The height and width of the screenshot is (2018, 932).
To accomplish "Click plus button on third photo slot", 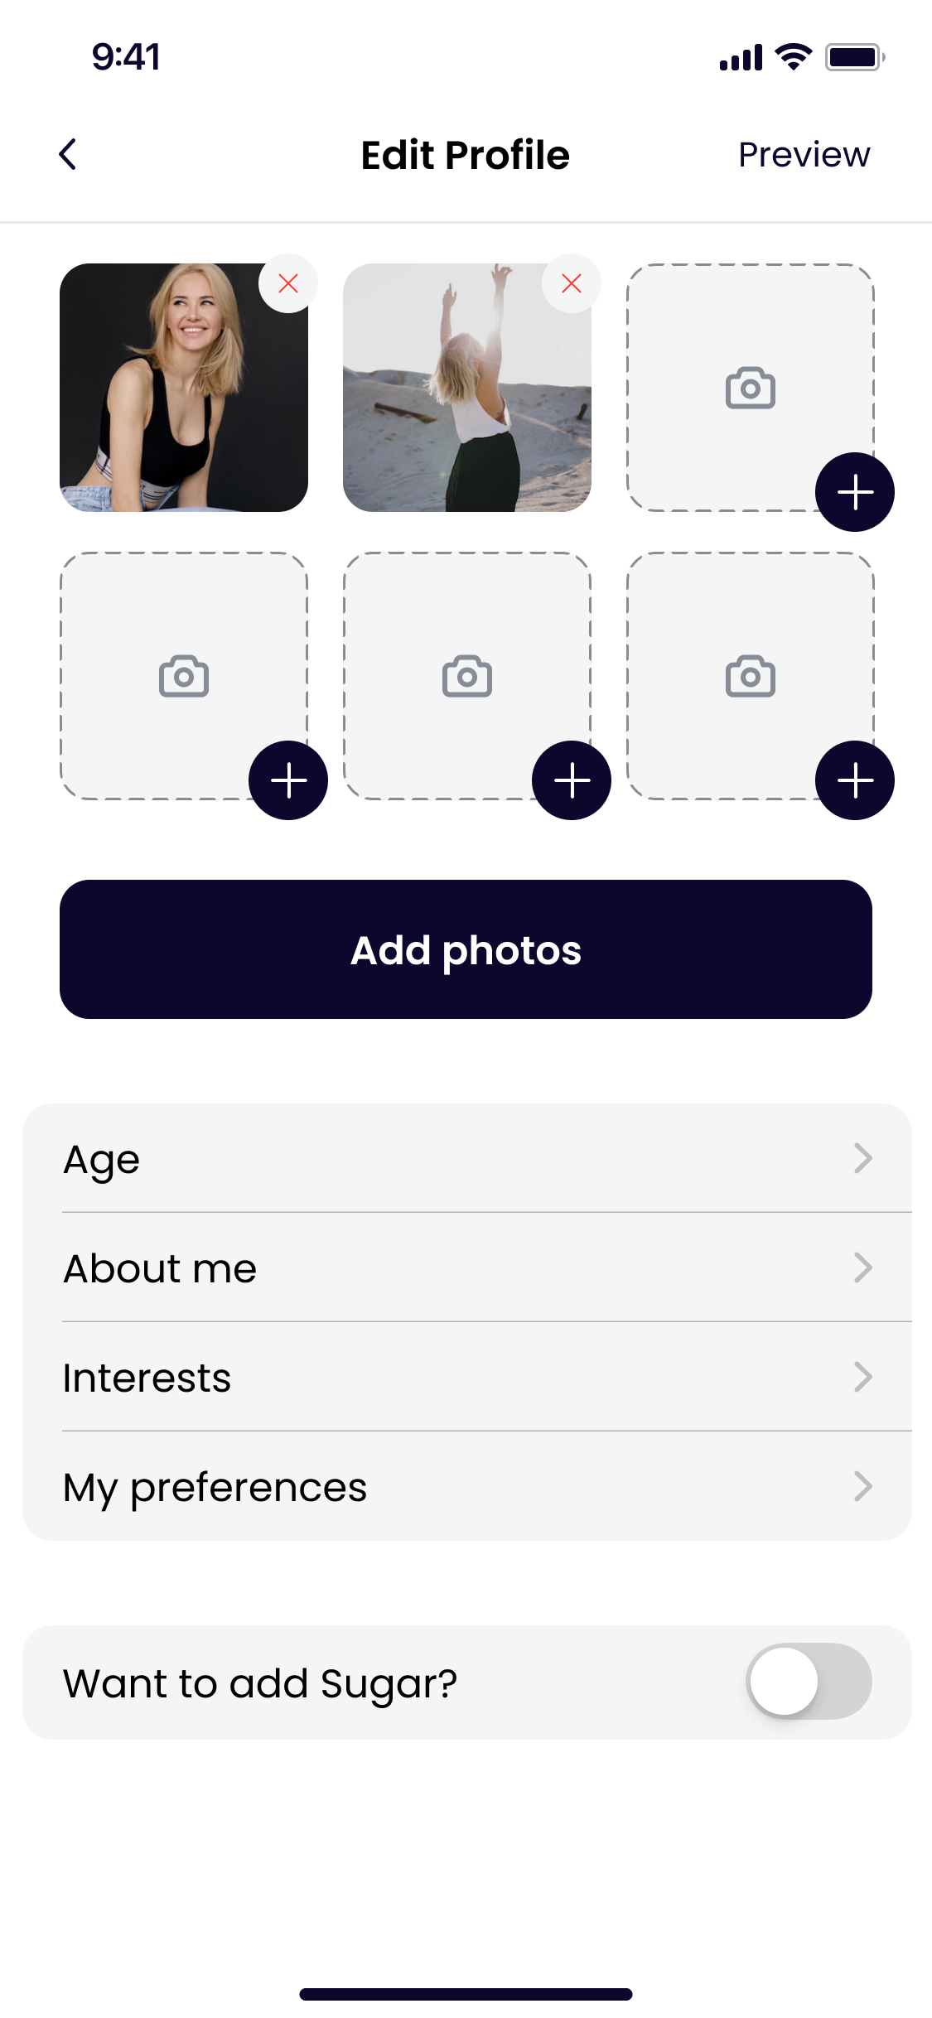I will [x=855, y=492].
